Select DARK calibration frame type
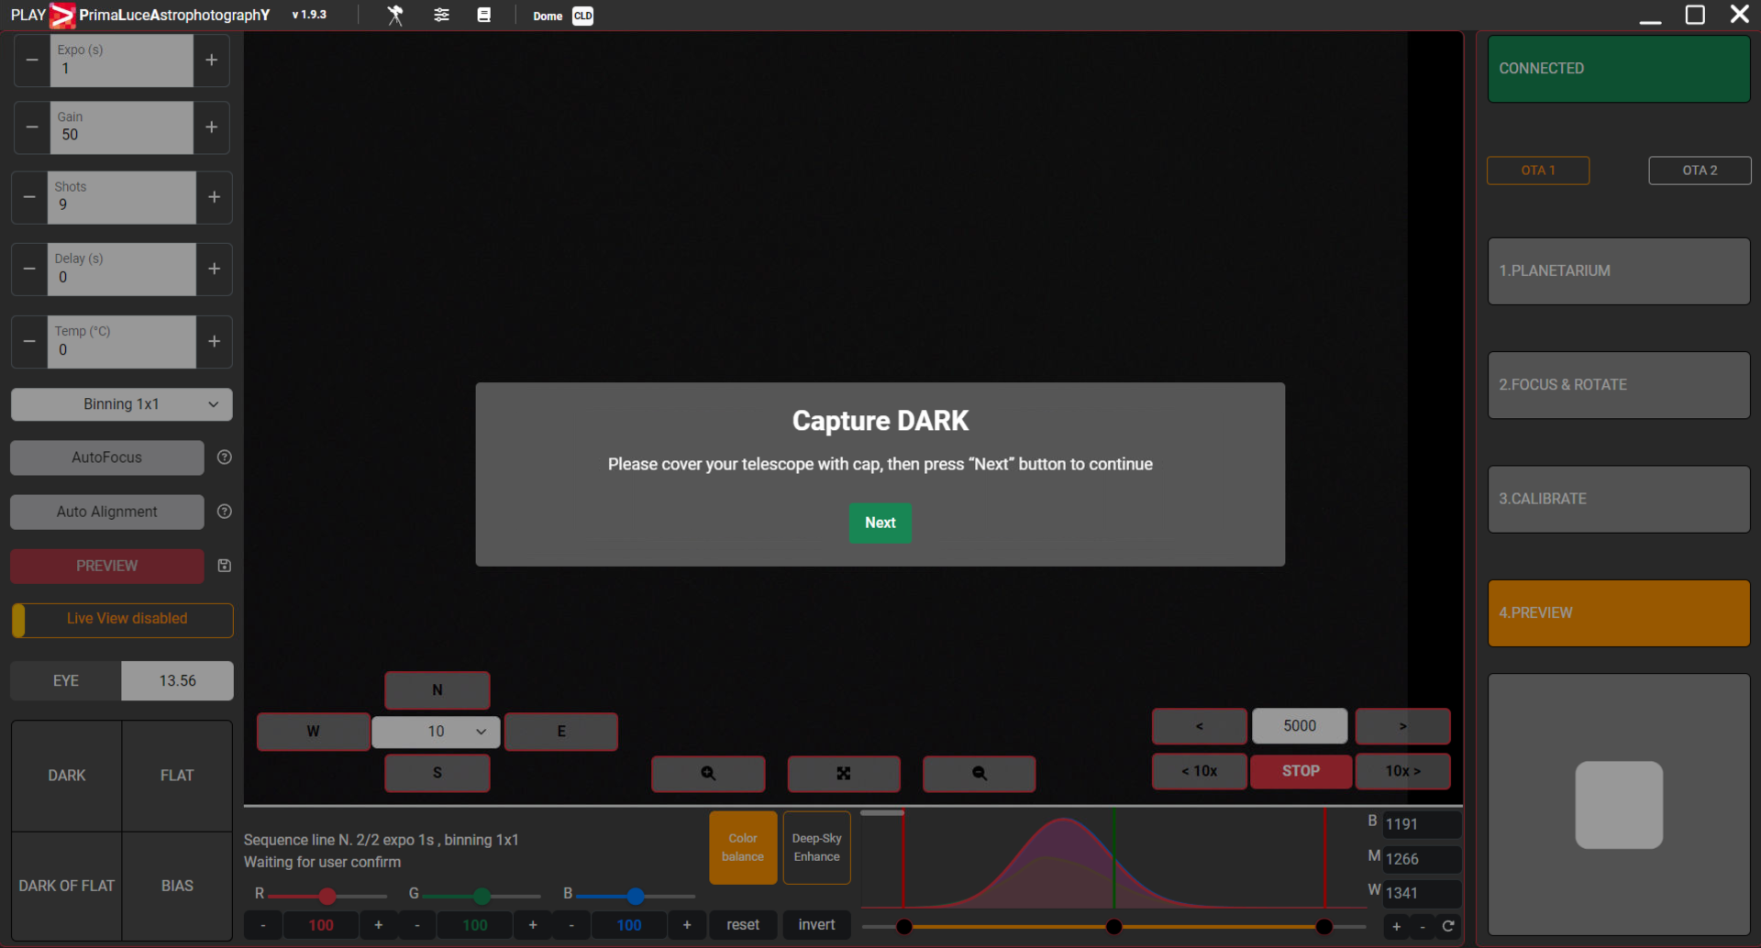Screen dimensions: 1761x948 (x=67, y=776)
